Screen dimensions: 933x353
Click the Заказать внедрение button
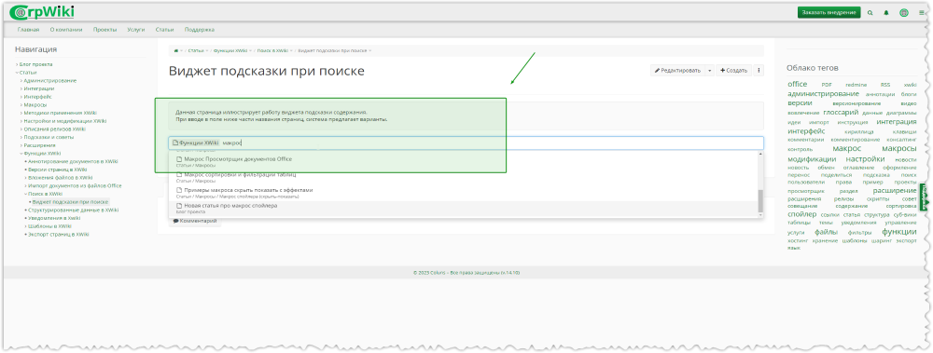coord(829,12)
